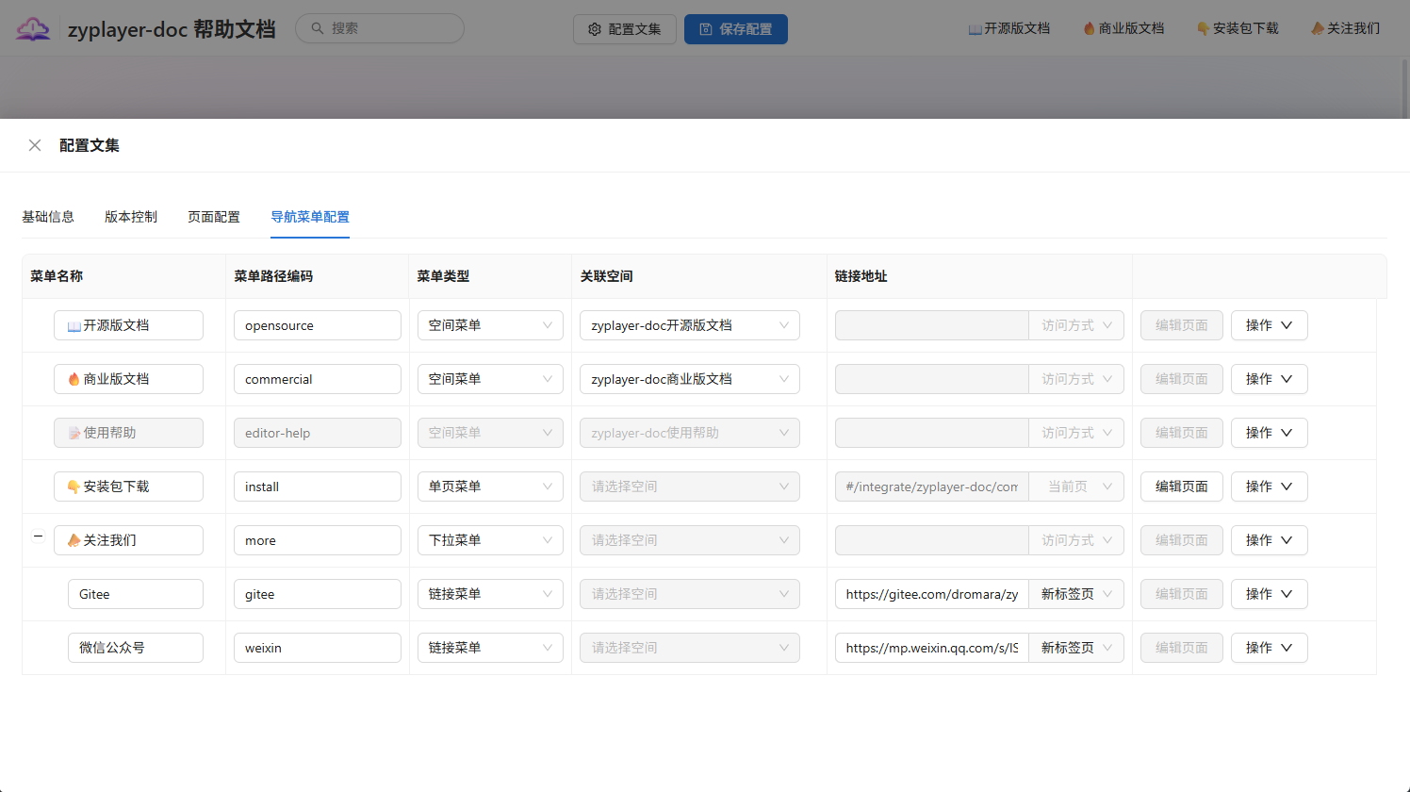
Task: Open menu type dropdown for opensource row
Action: (x=490, y=325)
